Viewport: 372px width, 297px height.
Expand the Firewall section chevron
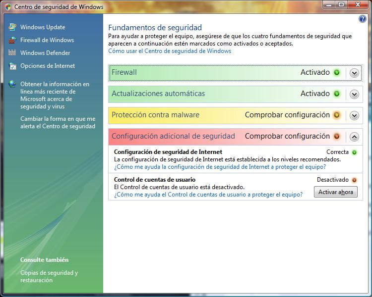point(354,73)
